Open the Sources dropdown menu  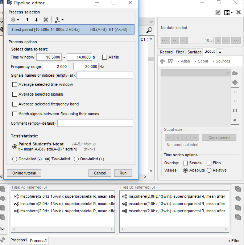coord(222,61)
